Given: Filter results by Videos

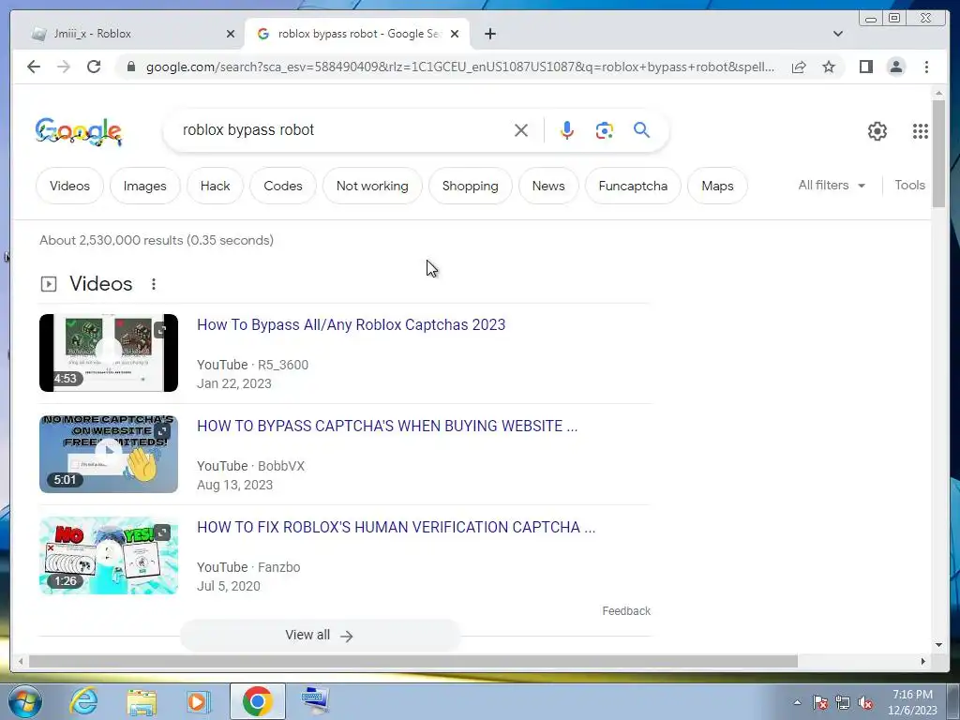Looking at the screenshot, I should [69, 186].
